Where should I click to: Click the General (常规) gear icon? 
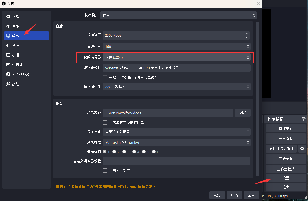click(x=8, y=17)
